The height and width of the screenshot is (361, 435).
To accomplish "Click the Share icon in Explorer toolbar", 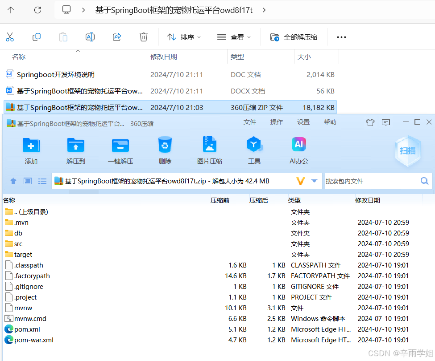I will 117,37.
